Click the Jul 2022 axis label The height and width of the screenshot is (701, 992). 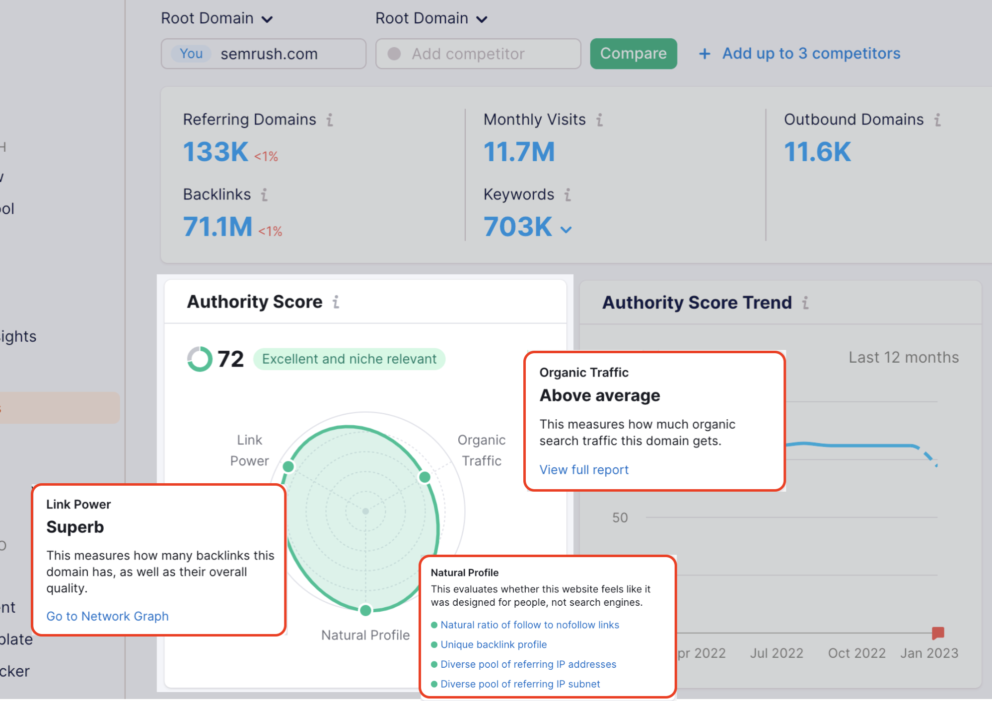pyautogui.click(x=777, y=653)
